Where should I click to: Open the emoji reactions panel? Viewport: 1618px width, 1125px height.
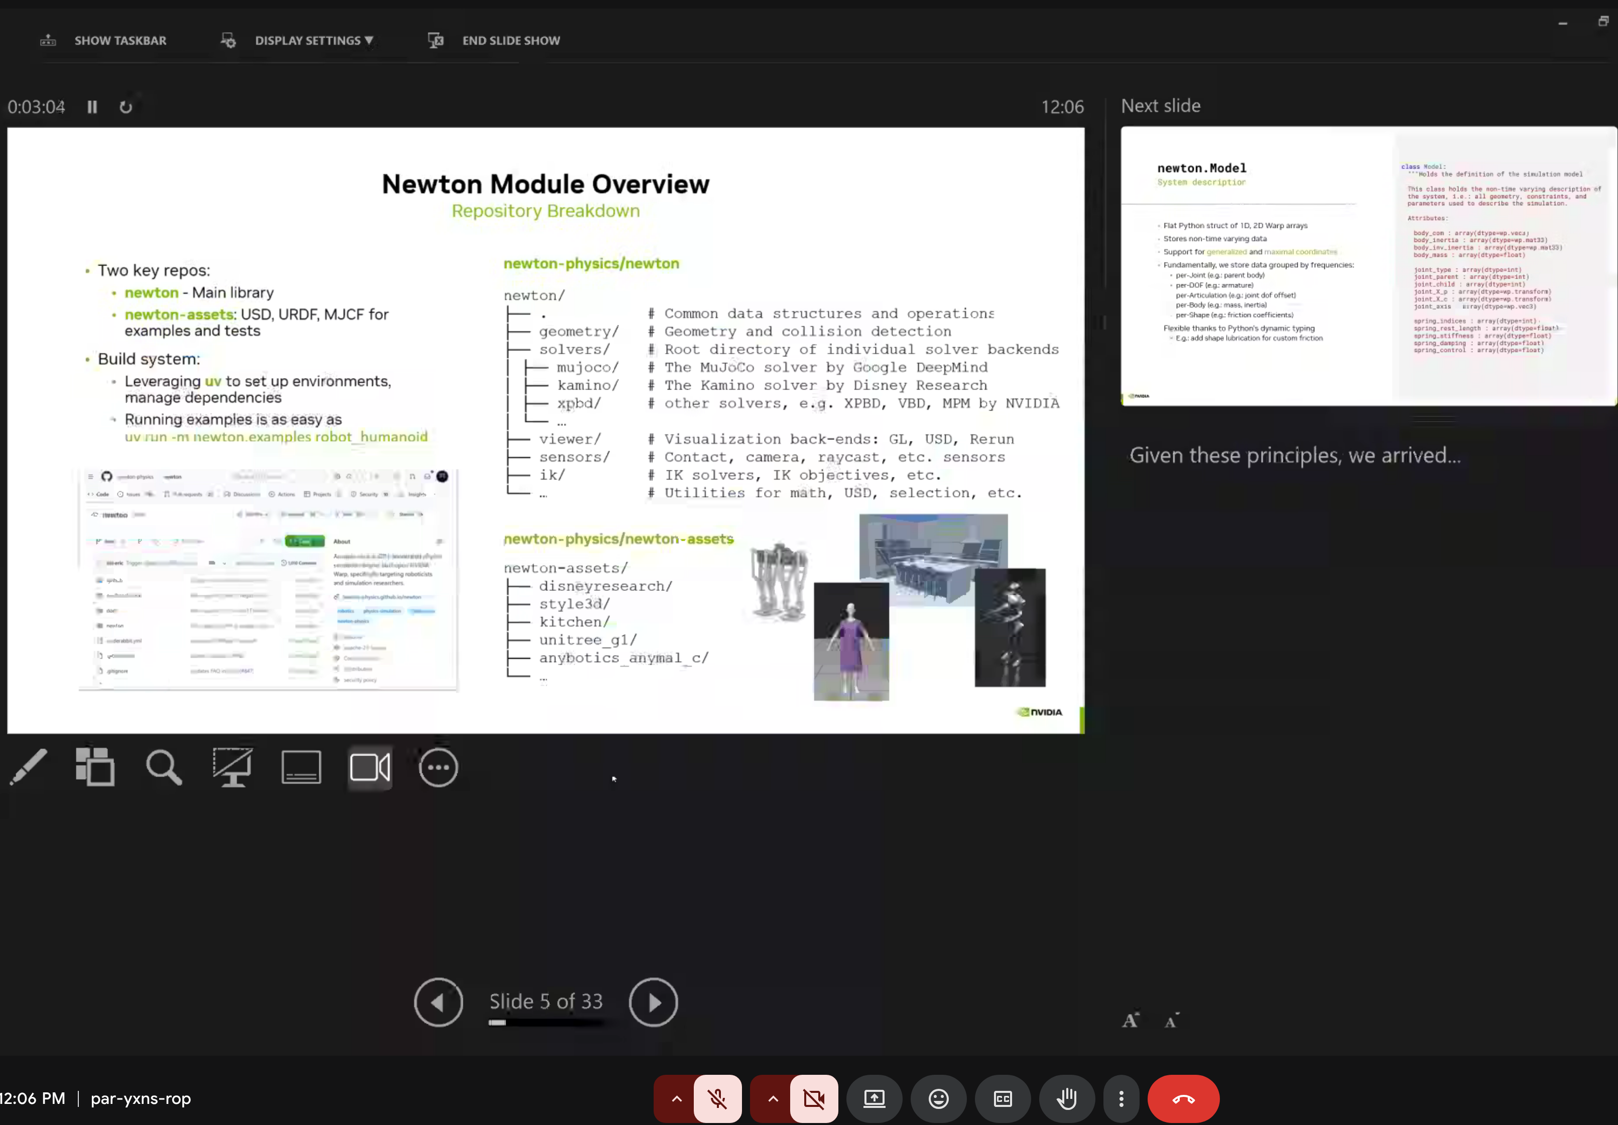[938, 1099]
